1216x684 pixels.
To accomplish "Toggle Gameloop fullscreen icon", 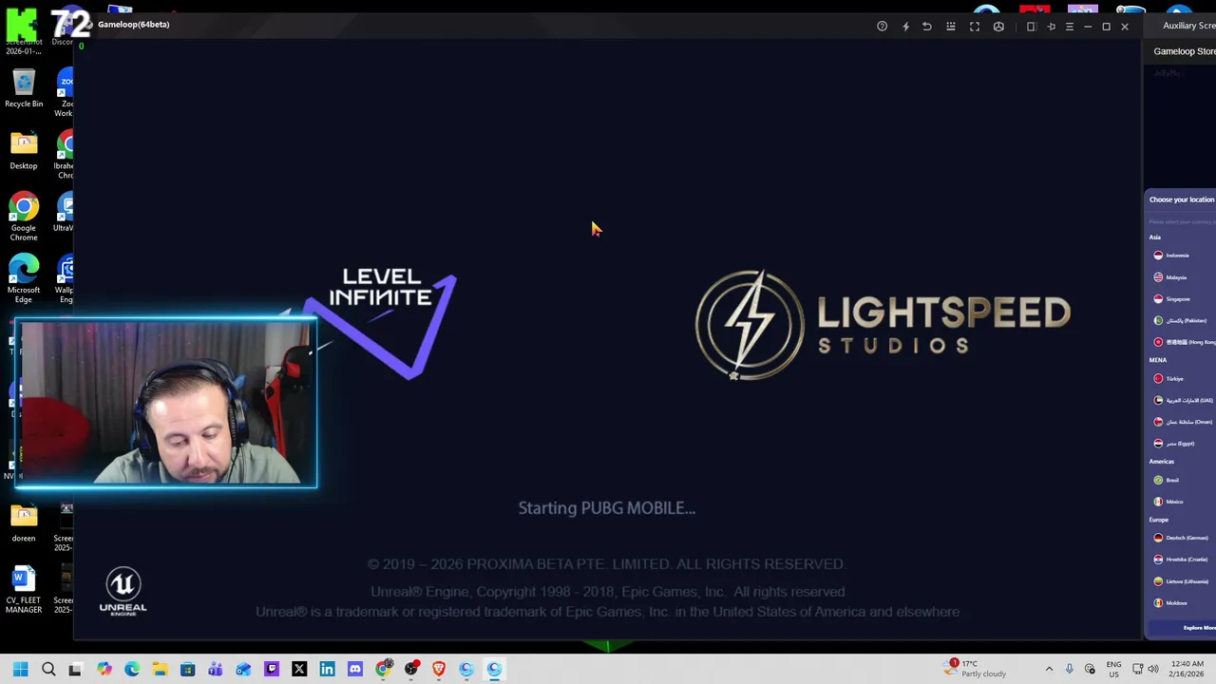I will pyautogui.click(x=975, y=27).
